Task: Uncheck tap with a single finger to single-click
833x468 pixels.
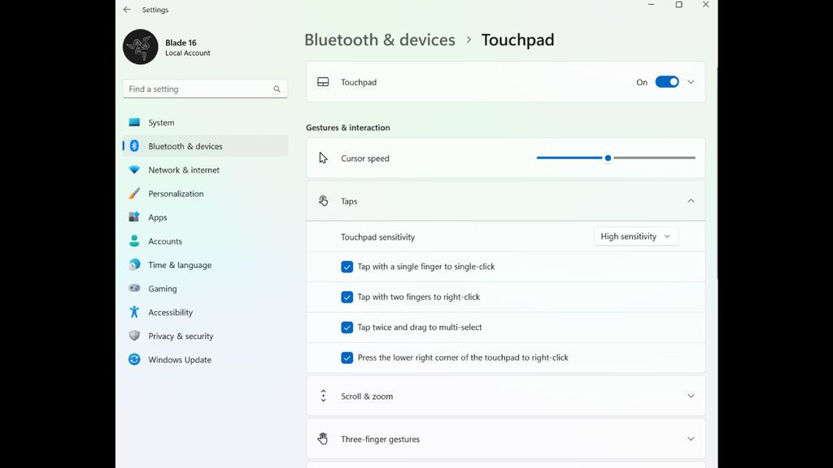Action: [x=347, y=266]
